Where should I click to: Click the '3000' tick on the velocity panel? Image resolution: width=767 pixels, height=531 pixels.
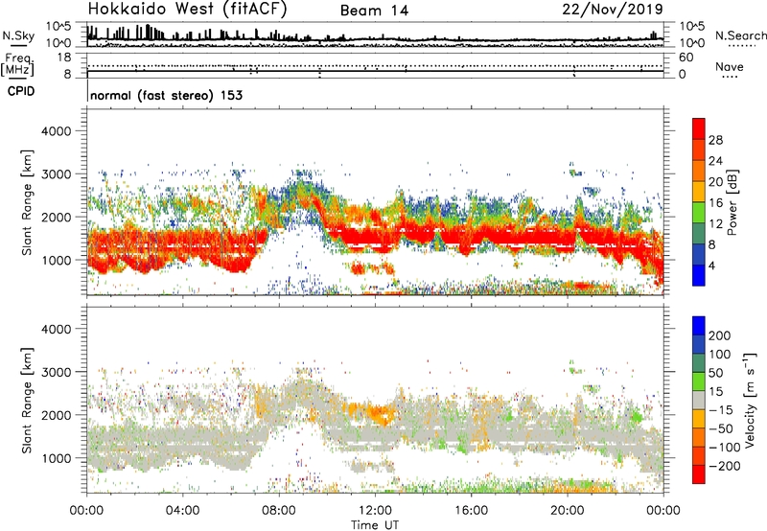pyautogui.click(x=57, y=372)
